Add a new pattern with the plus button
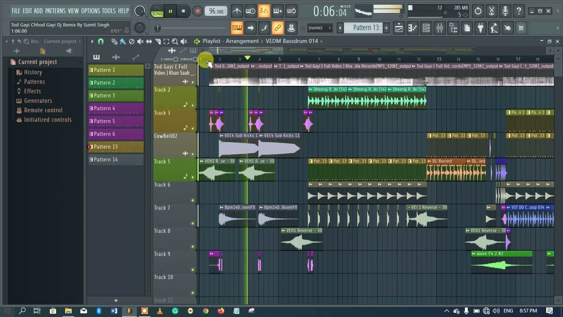 pos(386,28)
